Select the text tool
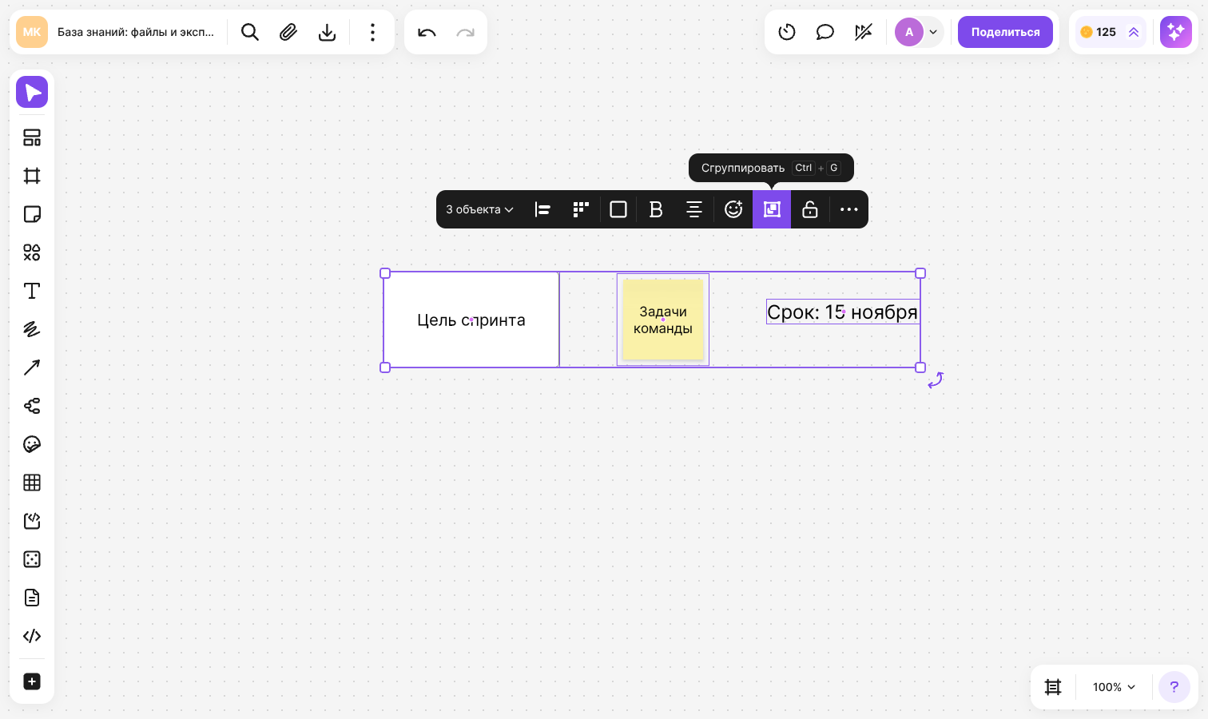 click(32, 291)
